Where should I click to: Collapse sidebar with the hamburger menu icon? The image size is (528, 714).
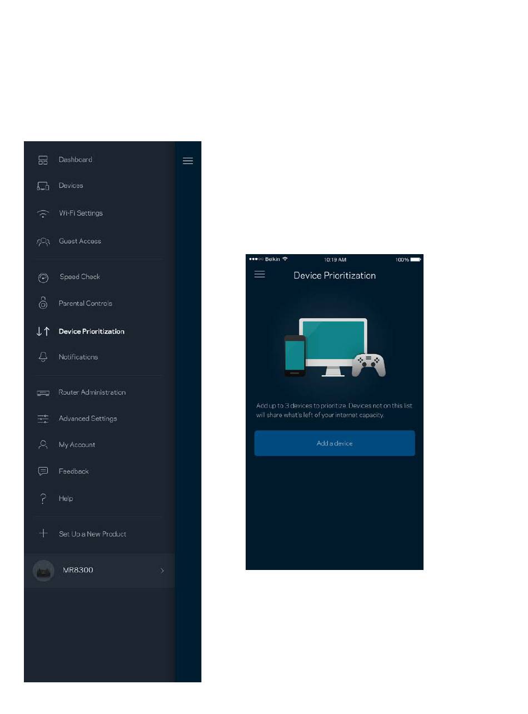(188, 161)
